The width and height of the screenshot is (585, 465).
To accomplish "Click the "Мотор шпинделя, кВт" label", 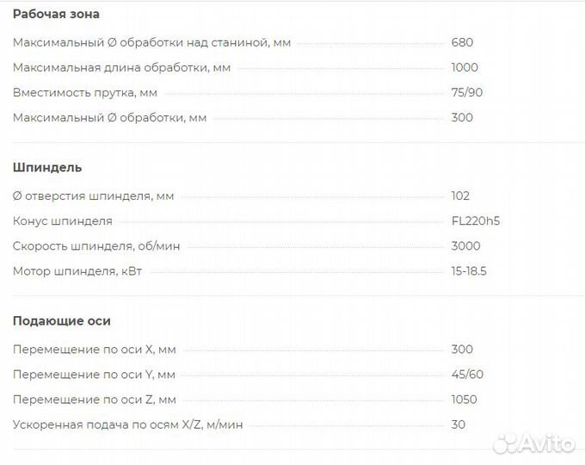I will [77, 271].
